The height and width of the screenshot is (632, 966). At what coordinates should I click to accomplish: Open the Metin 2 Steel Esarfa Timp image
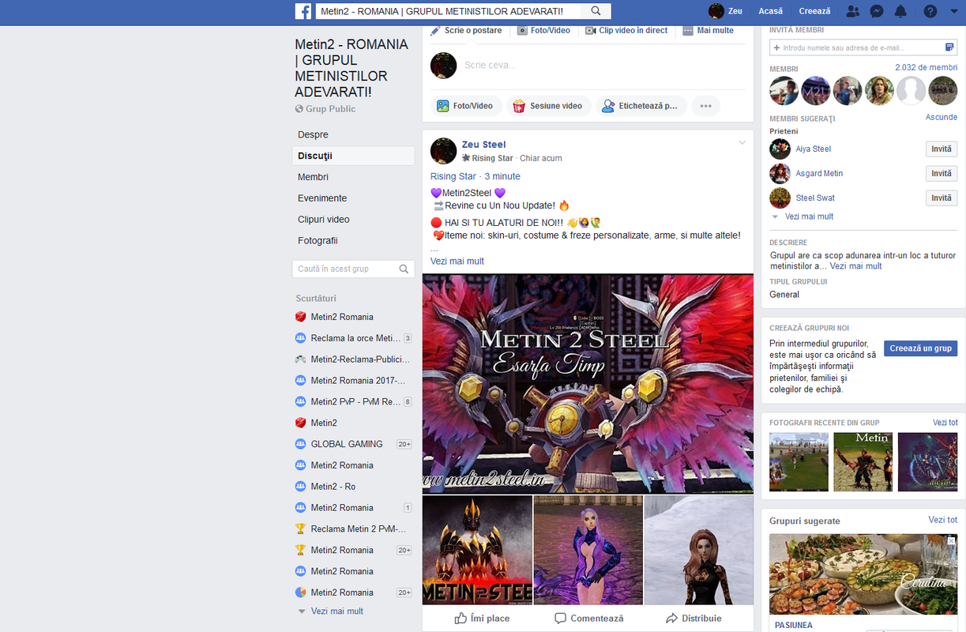coord(588,384)
